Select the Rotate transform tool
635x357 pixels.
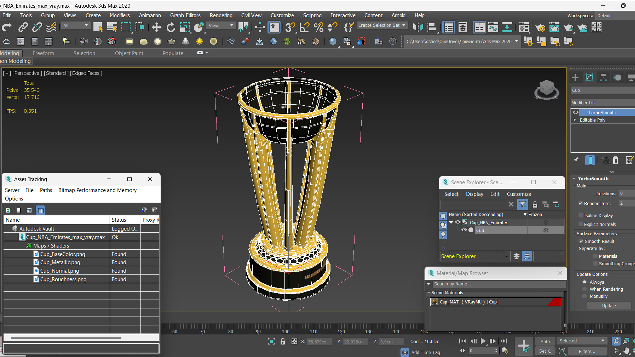[171, 27]
